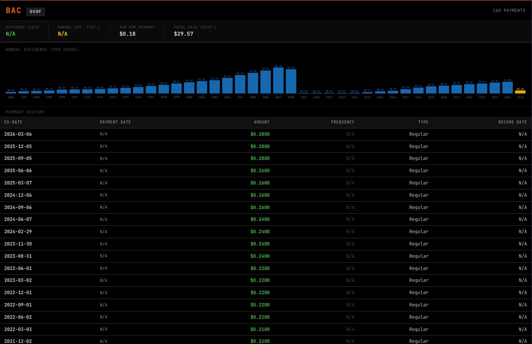Click the $0.2100 amount for 2022-06-02
Viewport: 532px width, 344px height.
260,317
